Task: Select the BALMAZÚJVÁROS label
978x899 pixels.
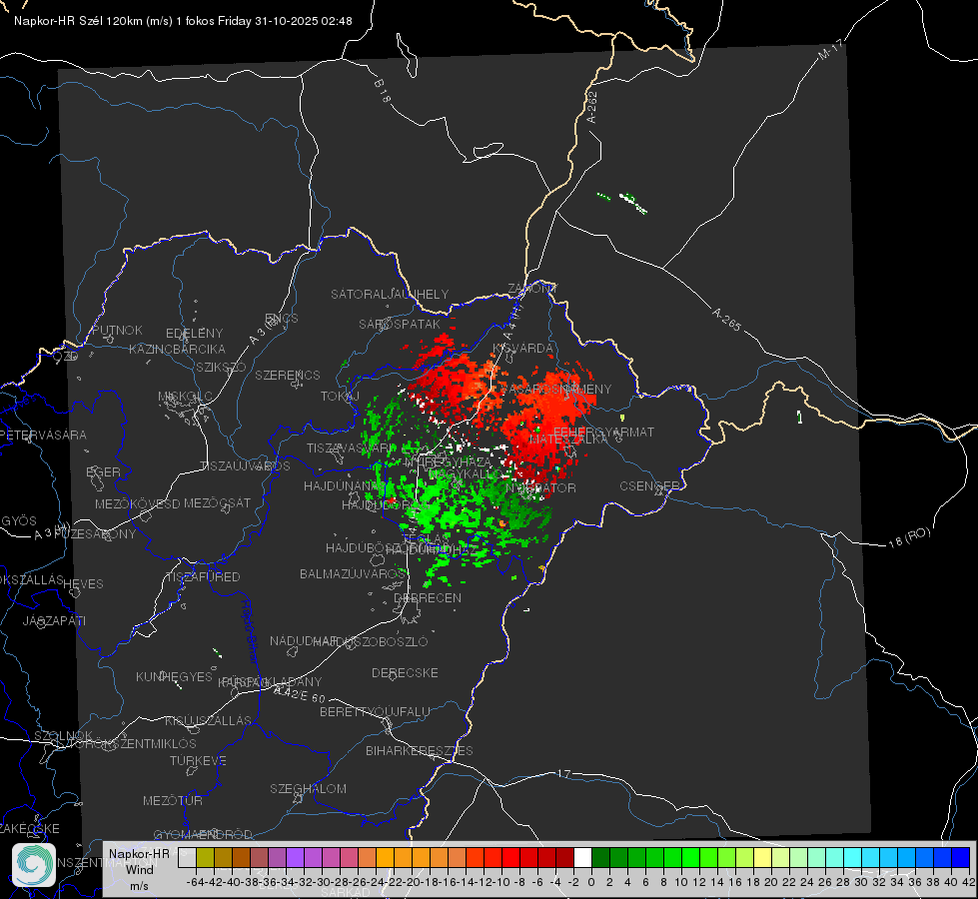Action: click(353, 573)
